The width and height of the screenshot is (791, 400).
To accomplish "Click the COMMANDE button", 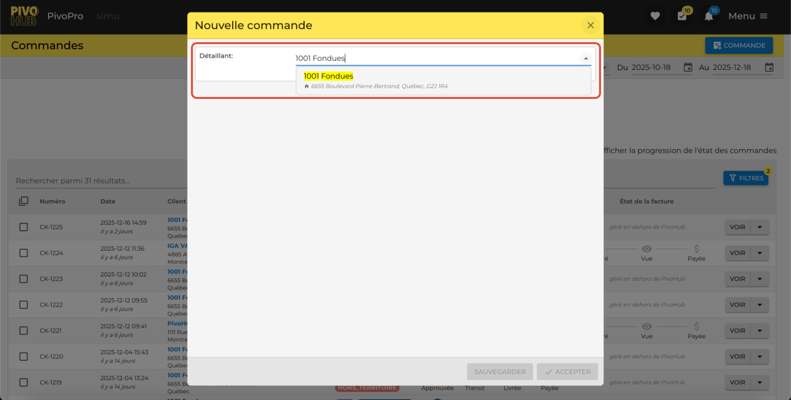I will (x=739, y=46).
